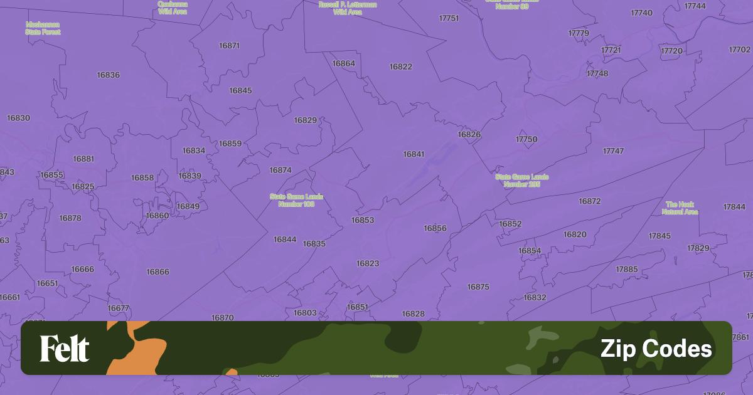753x395 pixels.
Task: Select the 16823 zip code label
Action: pos(368,263)
